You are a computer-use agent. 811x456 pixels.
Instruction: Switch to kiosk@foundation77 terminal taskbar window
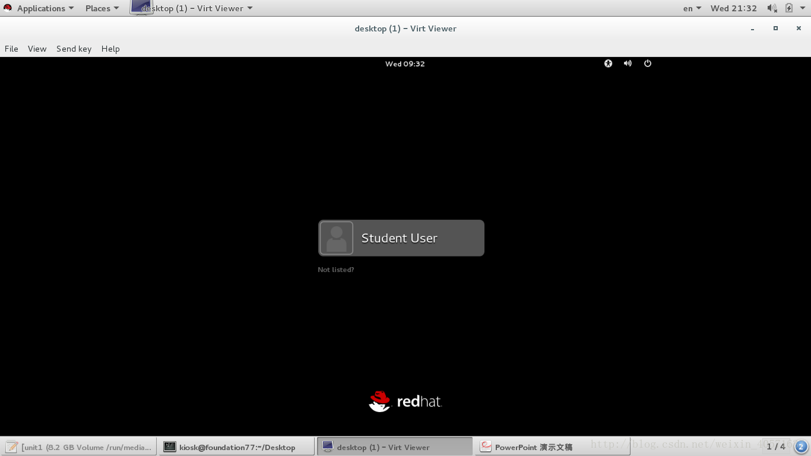pyautogui.click(x=237, y=447)
